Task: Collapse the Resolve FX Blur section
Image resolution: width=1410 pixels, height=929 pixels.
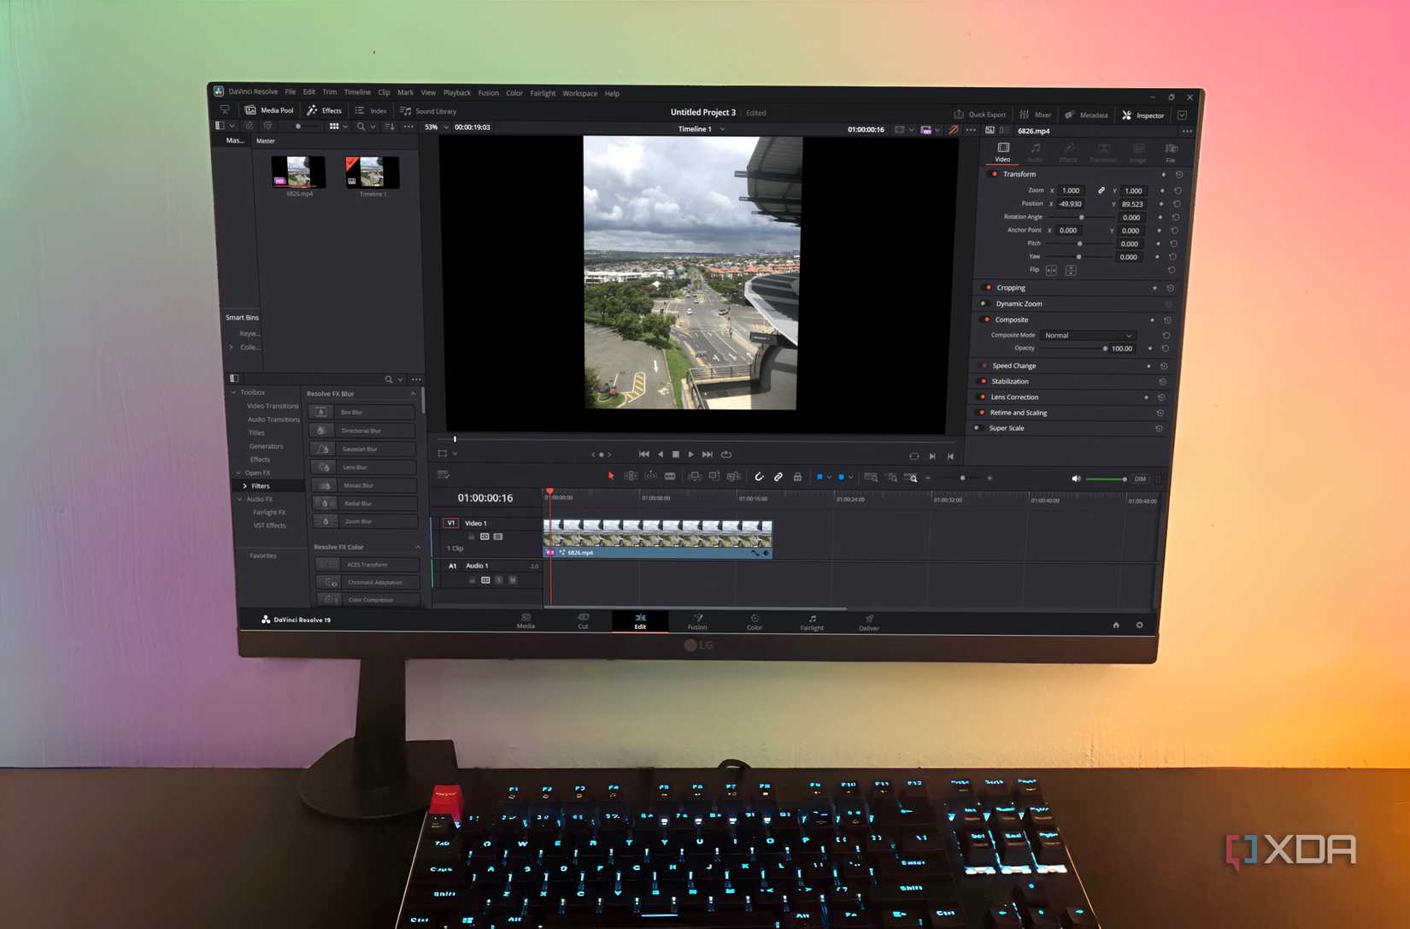Action: pos(414,394)
